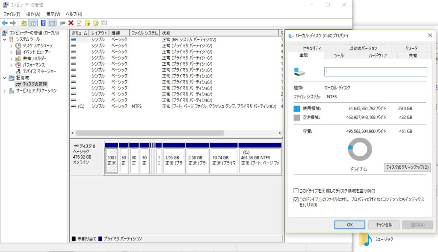
Task: Open the 表示(V) menu
Action: tap(53, 14)
